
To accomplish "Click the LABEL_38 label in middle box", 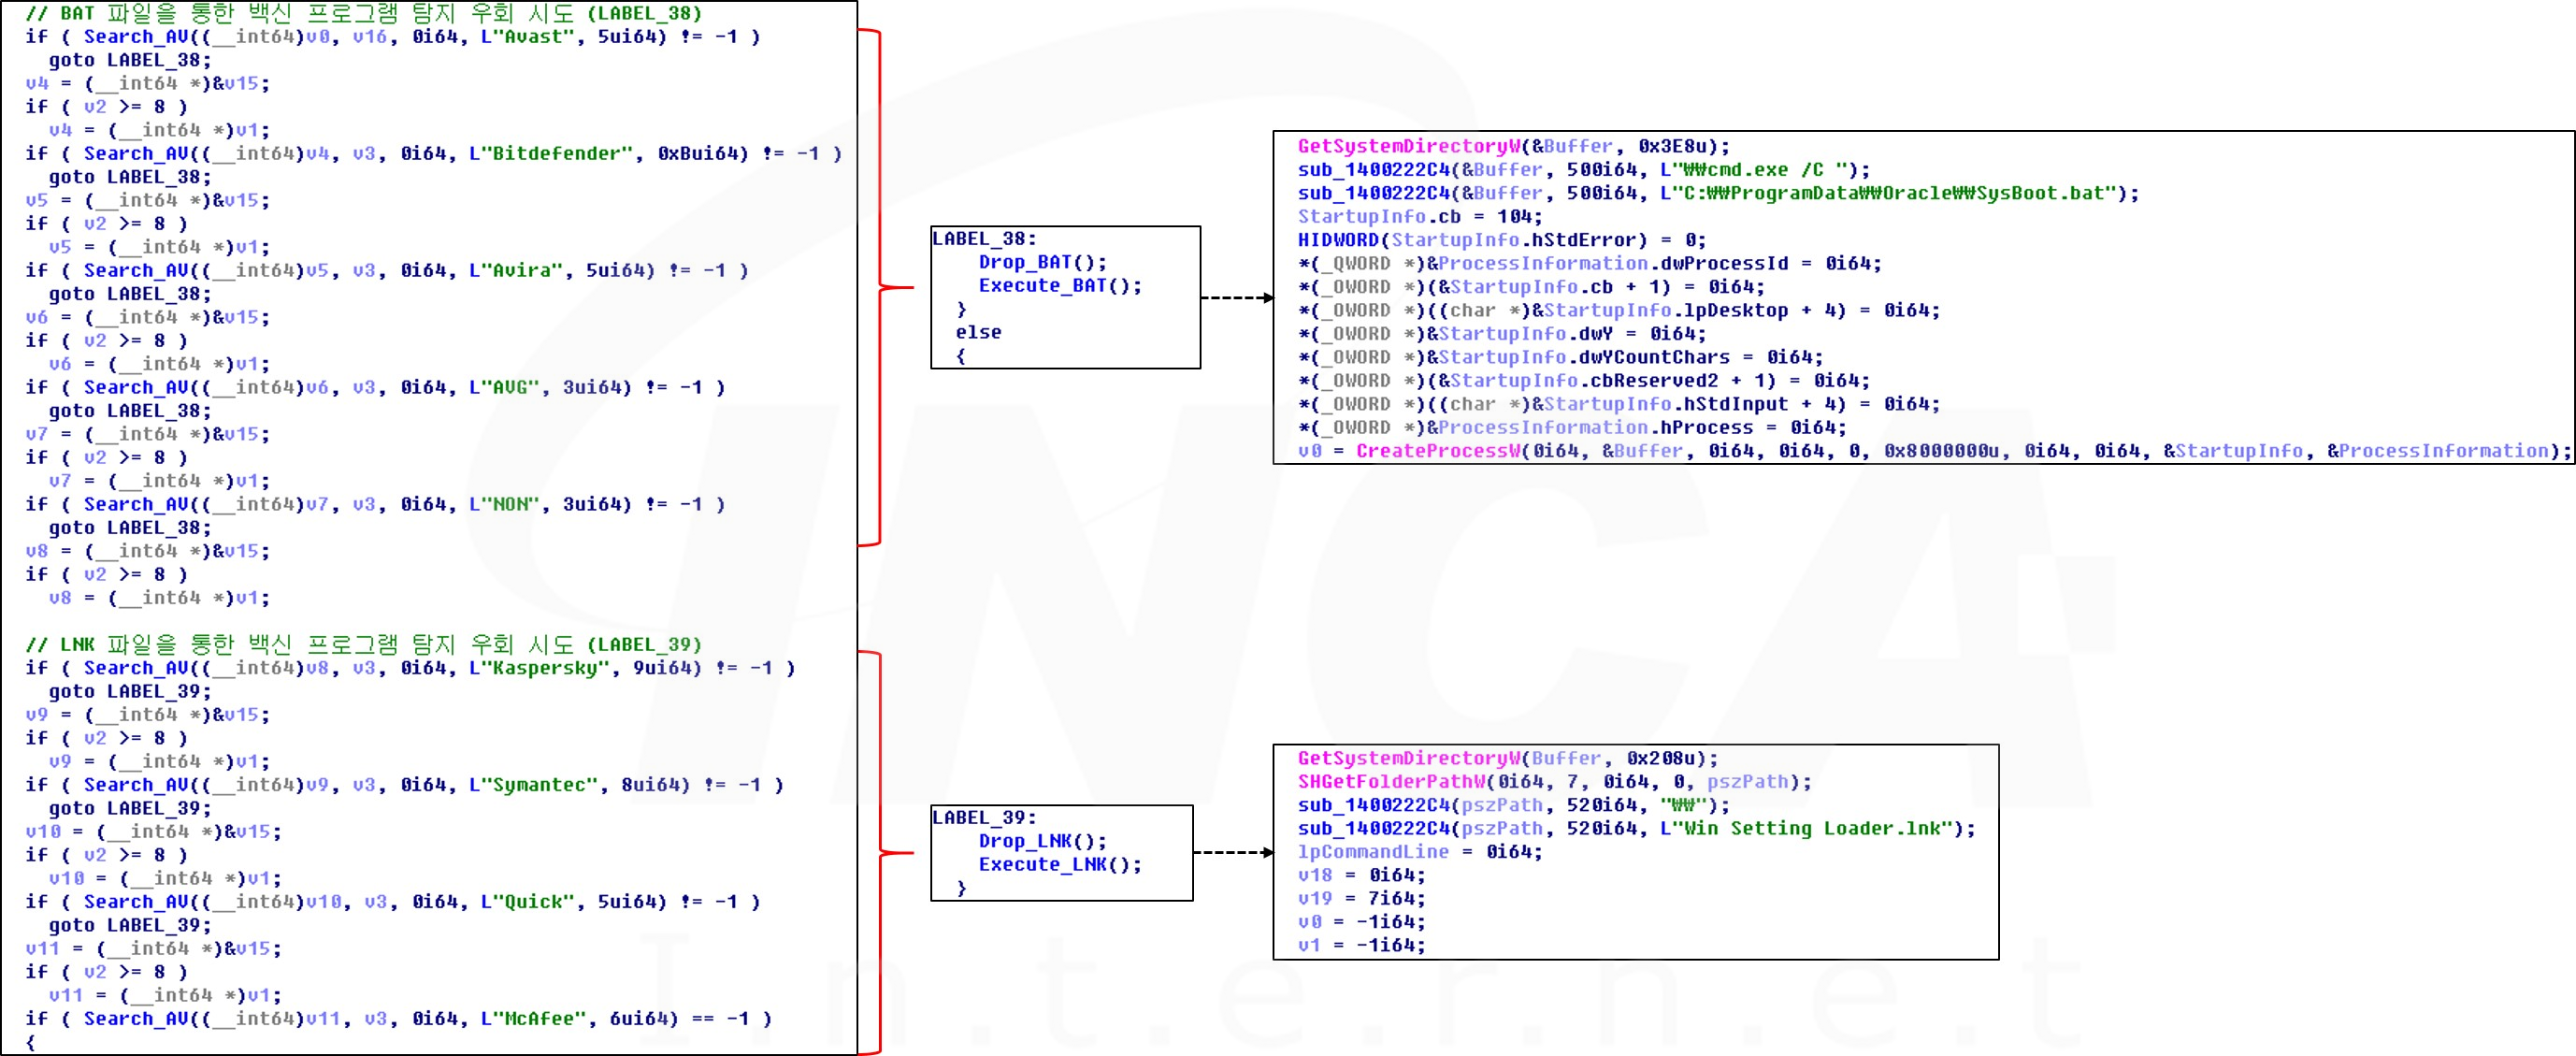I will click(x=984, y=239).
